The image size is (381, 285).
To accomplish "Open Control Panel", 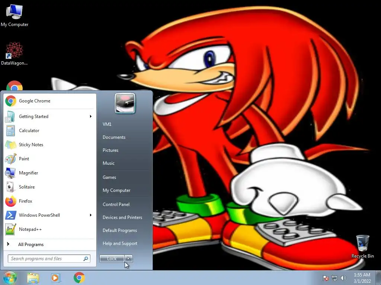I will coord(116,204).
